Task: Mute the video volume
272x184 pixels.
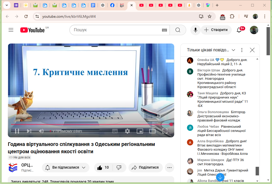Action: [x=41, y=131]
